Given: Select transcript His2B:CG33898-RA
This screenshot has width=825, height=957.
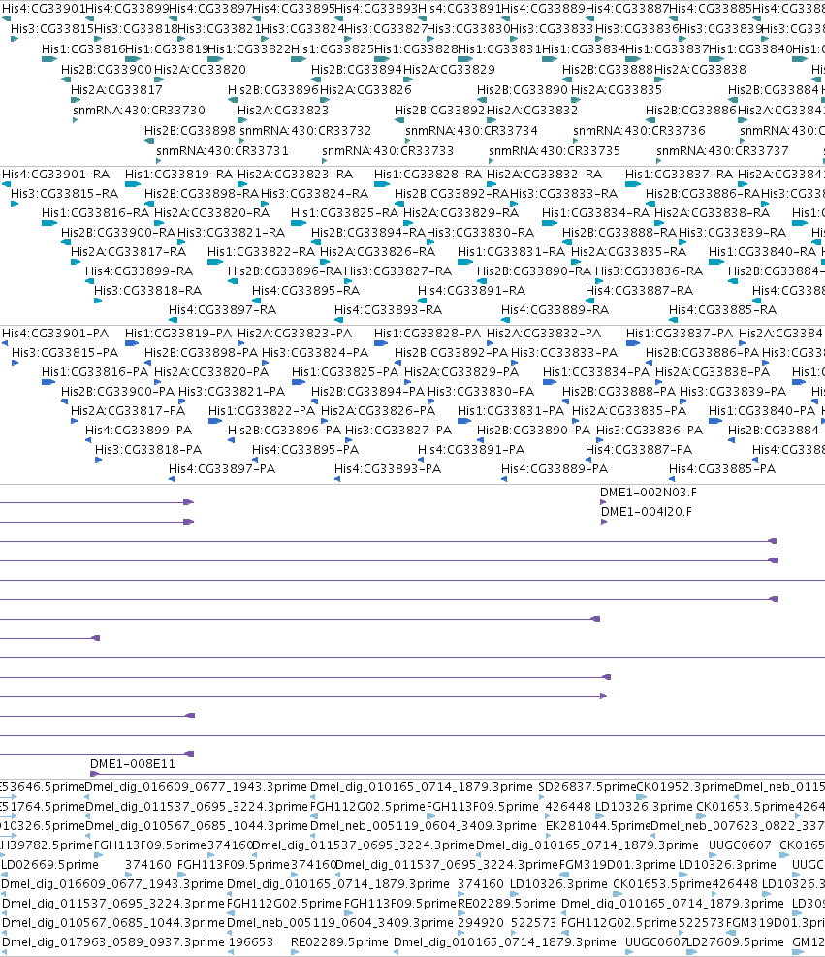Looking at the screenshot, I should tap(202, 194).
